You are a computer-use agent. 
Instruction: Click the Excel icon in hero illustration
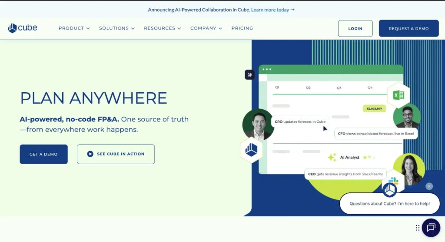click(x=399, y=95)
